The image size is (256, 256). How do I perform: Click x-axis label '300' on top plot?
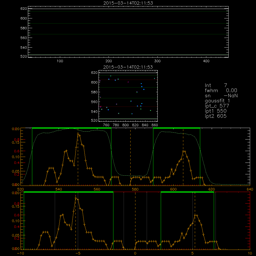point(157,61)
